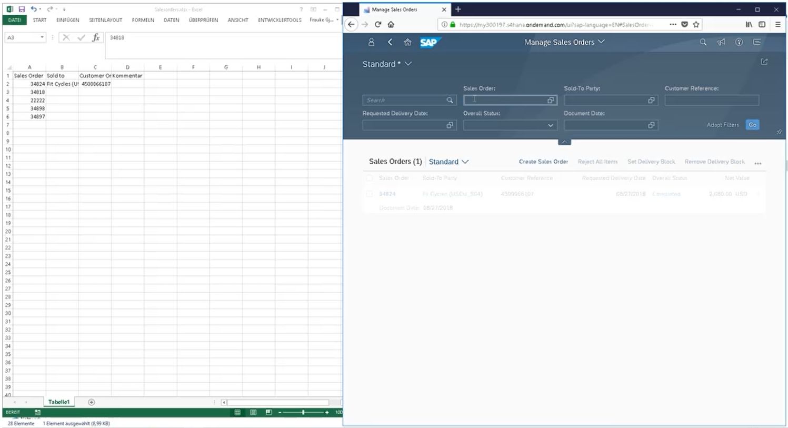Viewport: 788px width, 428px height.
Task: Select the Tabelle1 sheet tab
Action: tap(59, 402)
